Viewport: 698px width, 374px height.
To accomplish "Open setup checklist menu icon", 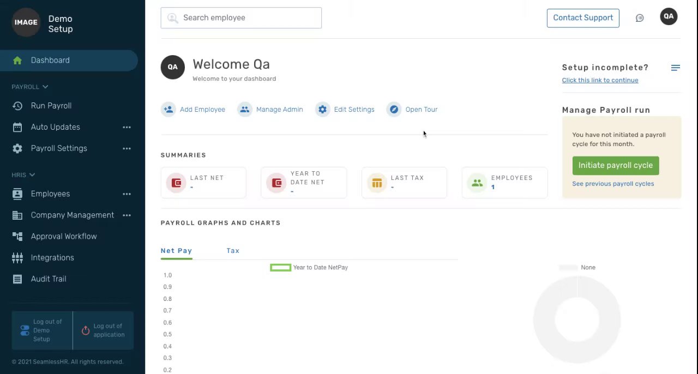I will tap(675, 68).
